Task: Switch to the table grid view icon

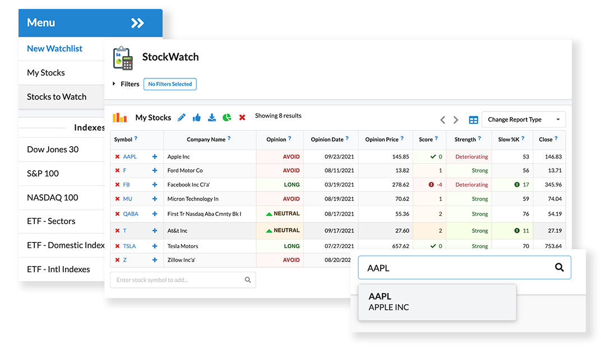Action: (x=474, y=120)
